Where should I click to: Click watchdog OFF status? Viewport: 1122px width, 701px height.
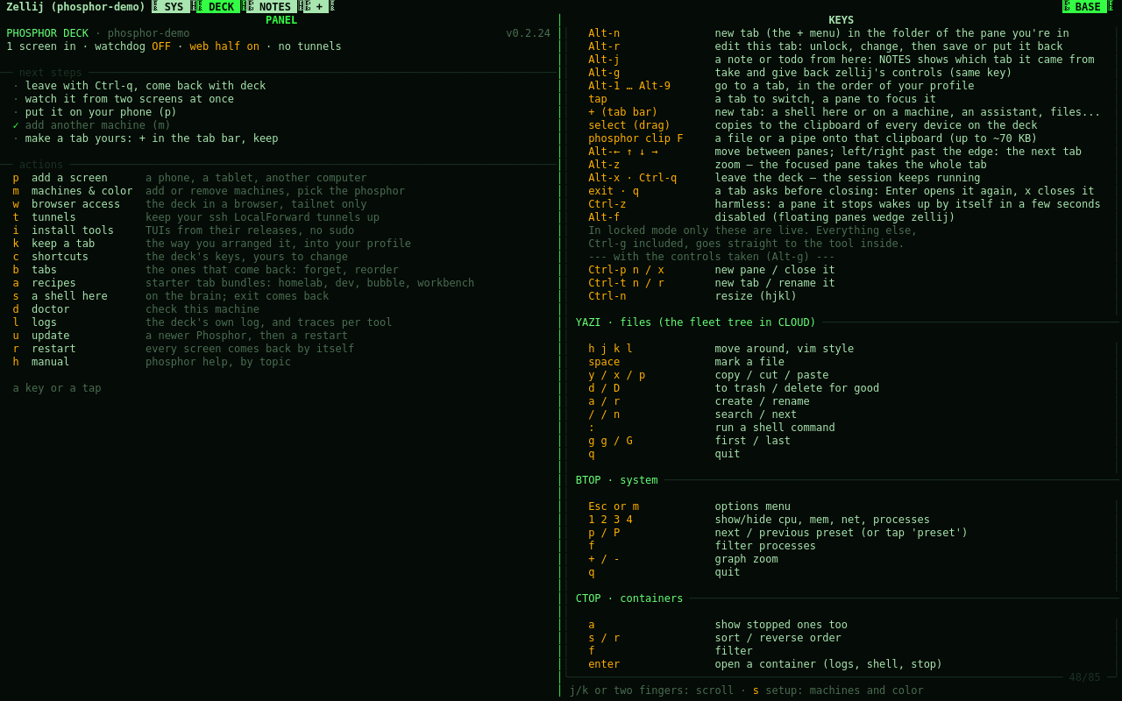132,46
